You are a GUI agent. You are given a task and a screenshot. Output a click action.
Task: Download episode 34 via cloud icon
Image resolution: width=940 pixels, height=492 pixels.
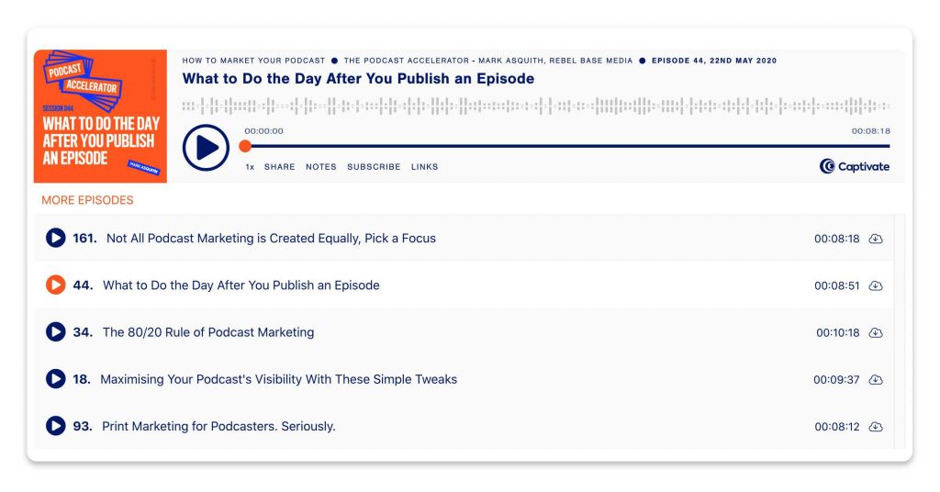(x=876, y=332)
